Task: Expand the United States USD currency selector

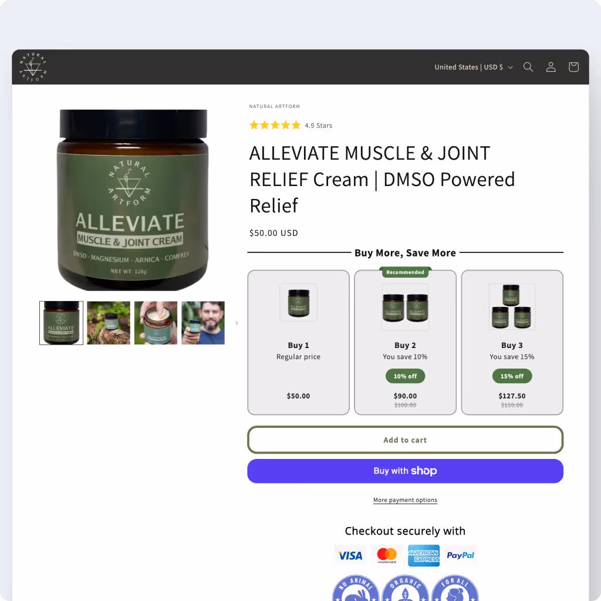Action: tap(474, 67)
